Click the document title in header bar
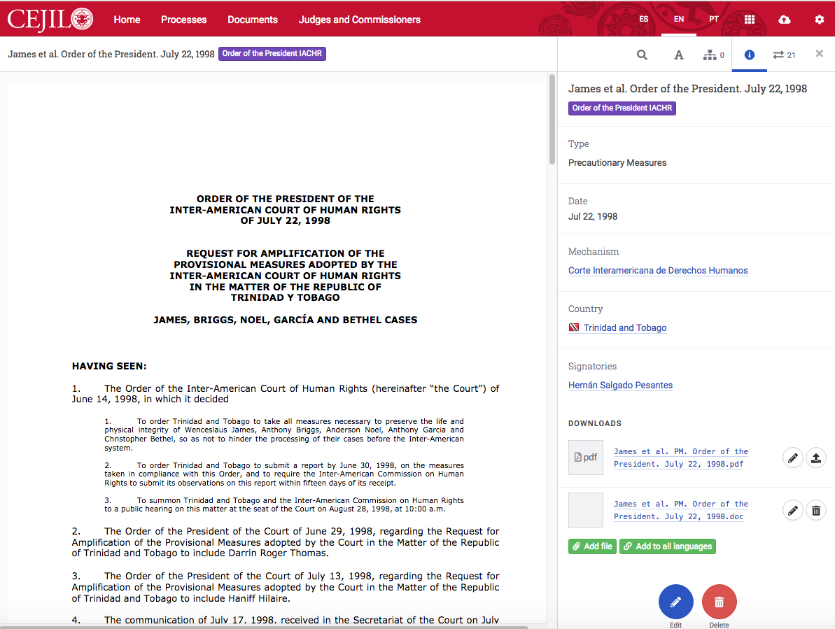835x629 pixels. coord(111,54)
